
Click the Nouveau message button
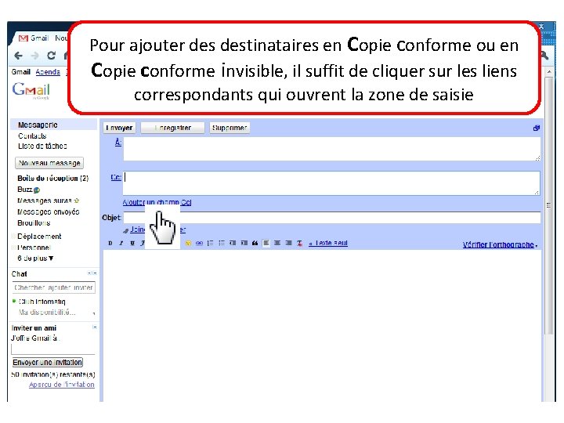coord(49,163)
